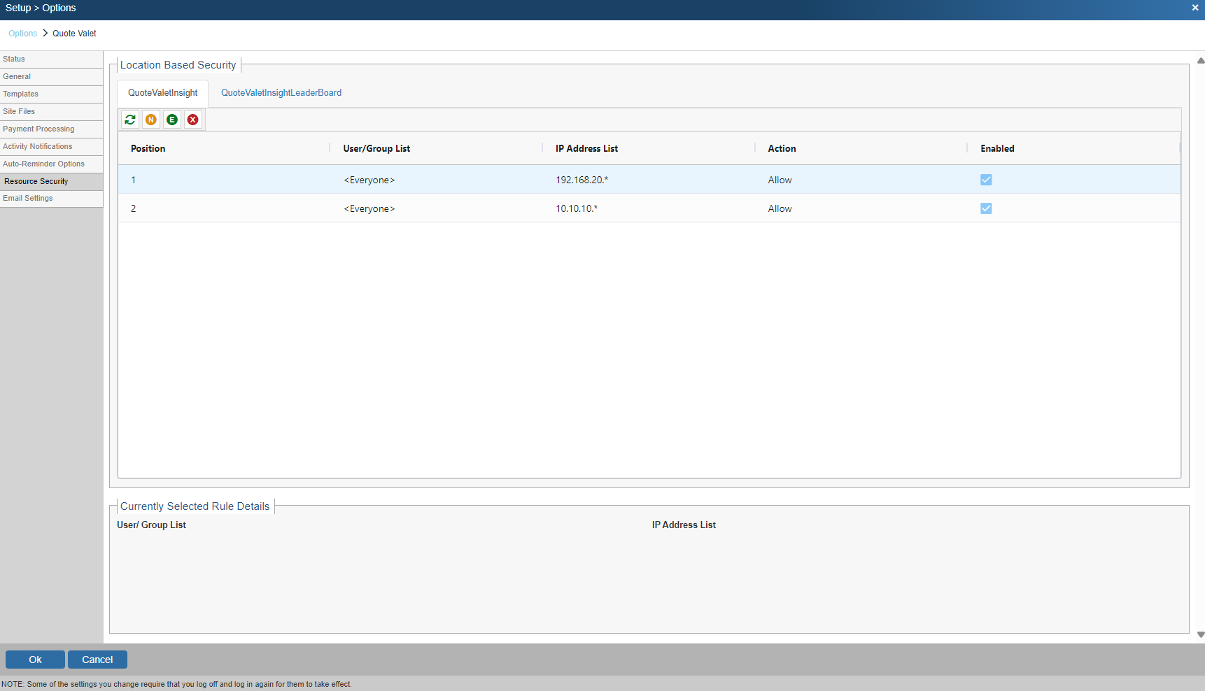Viewport: 1205px width, 691px height.
Task: Click the green E edit rule icon
Action: click(172, 120)
